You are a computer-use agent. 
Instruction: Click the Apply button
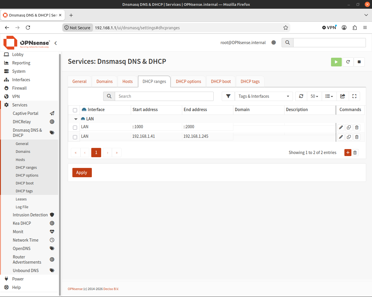click(82, 173)
